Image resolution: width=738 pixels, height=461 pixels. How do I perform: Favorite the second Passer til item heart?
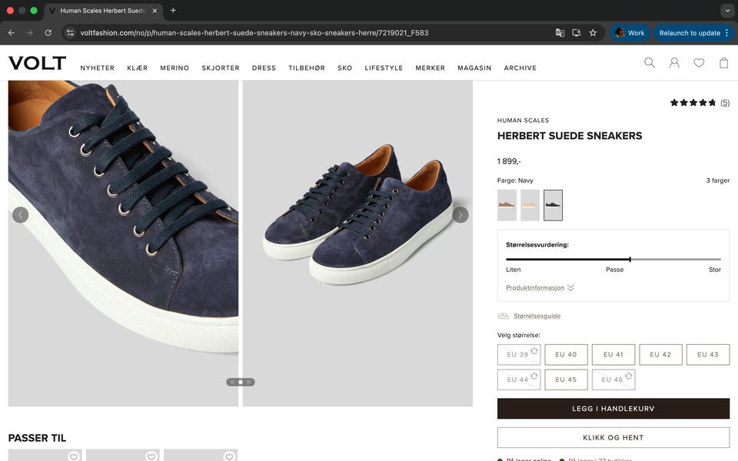click(151, 456)
